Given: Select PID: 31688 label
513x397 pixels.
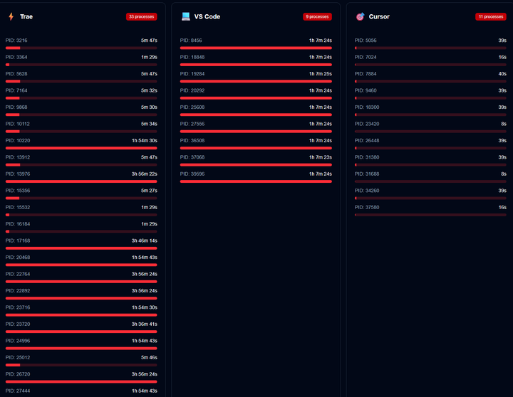Looking at the screenshot, I should [367, 174].
